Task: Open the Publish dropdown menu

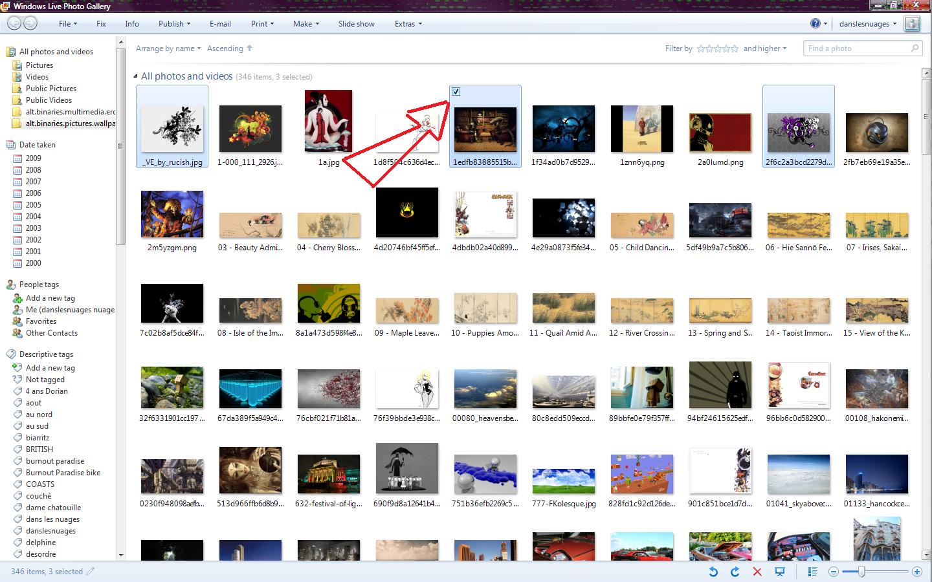Action: pyautogui.click(x=175, y=24)
